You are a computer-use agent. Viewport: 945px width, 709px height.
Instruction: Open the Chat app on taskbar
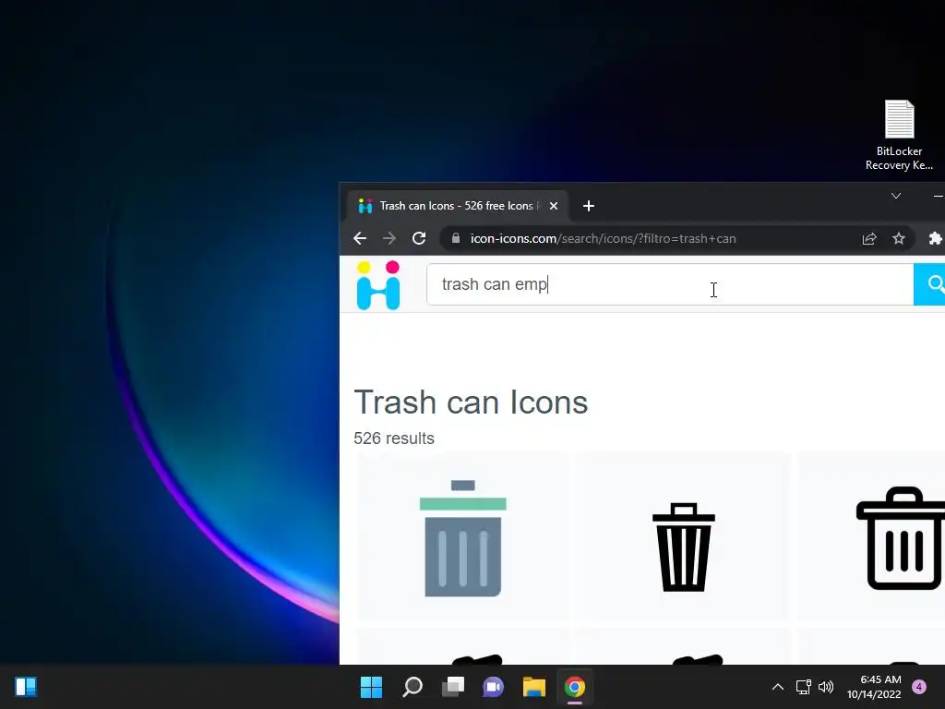tap(493, 687)
